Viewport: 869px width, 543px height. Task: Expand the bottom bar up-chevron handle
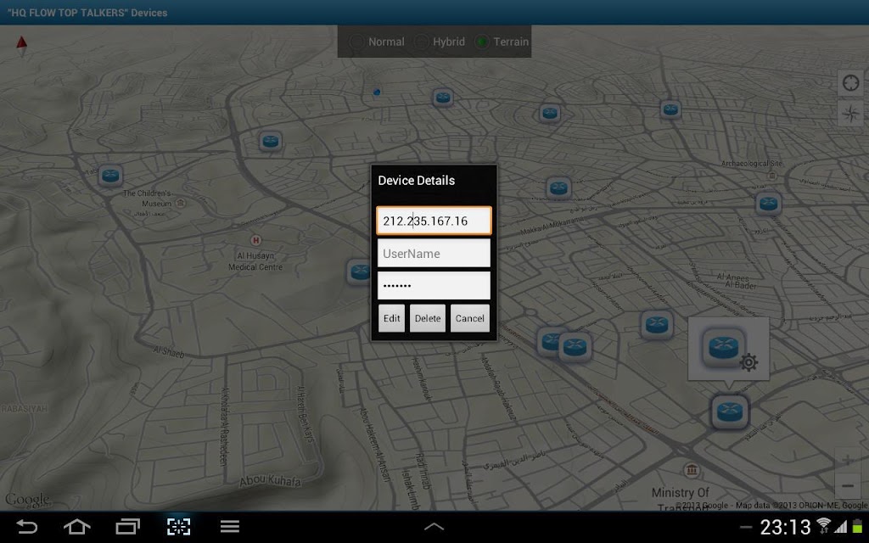[434, 527]
